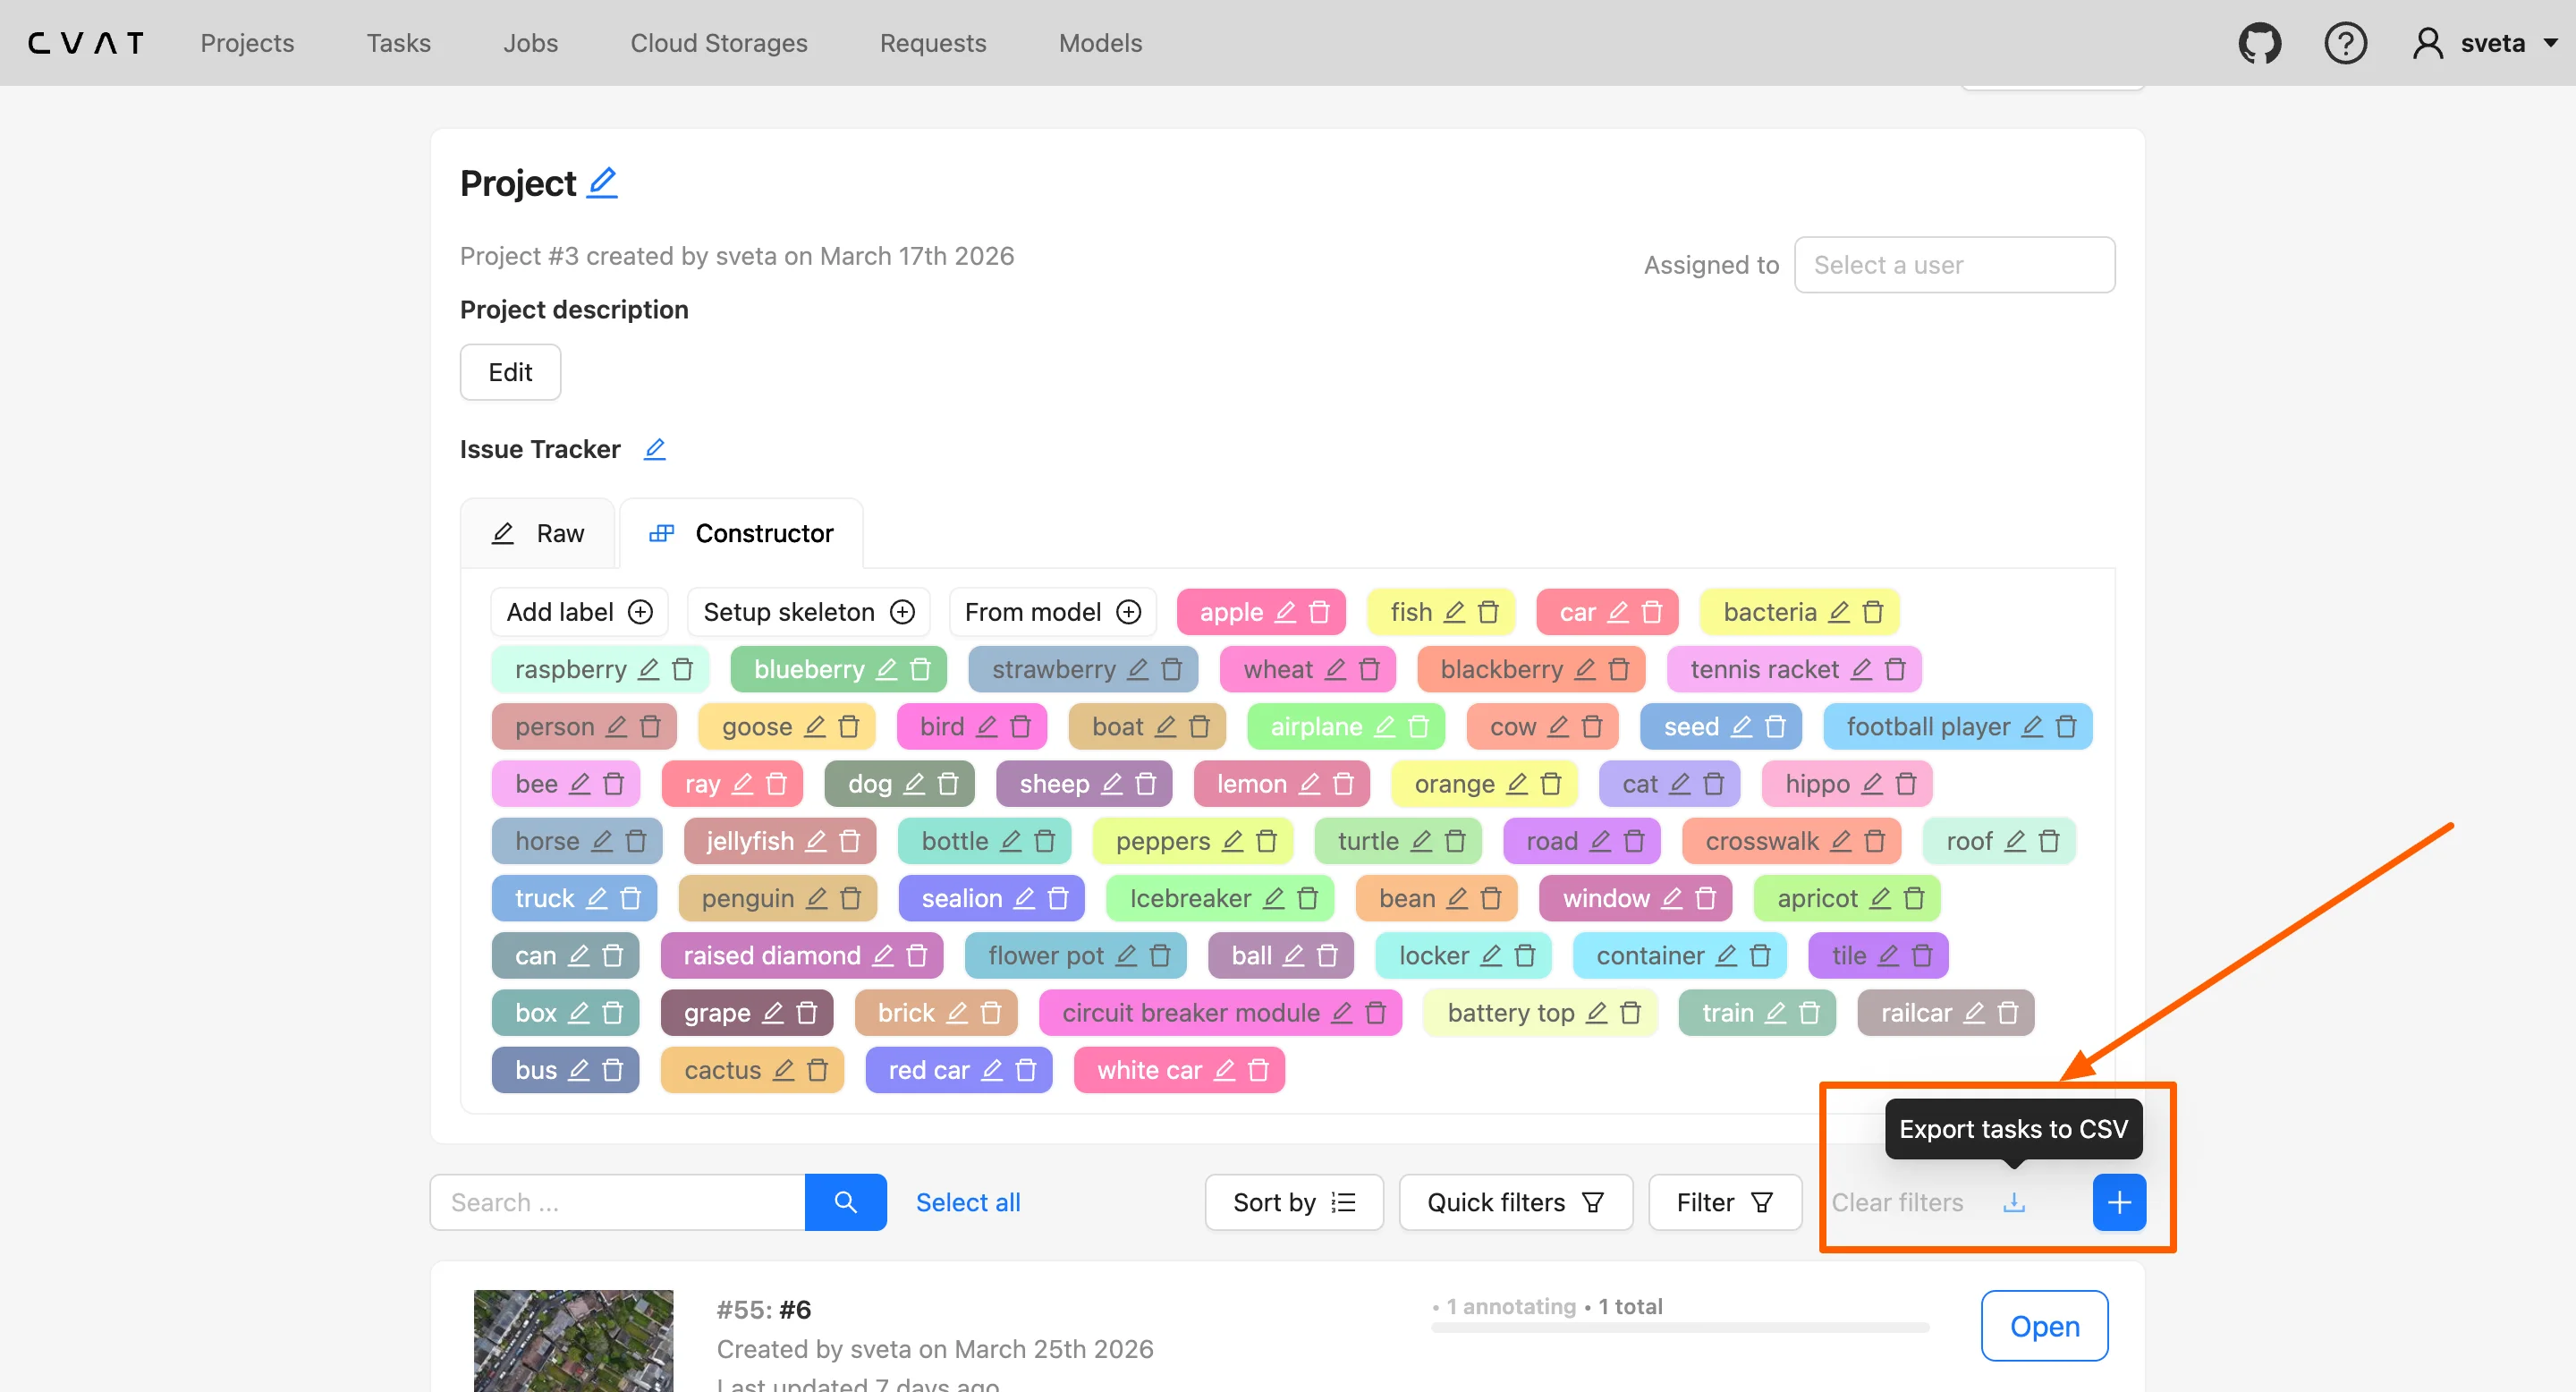Open the GitHub icon link
The height and width of the screenshot is (1392, 2576).
coord(2259,43)
